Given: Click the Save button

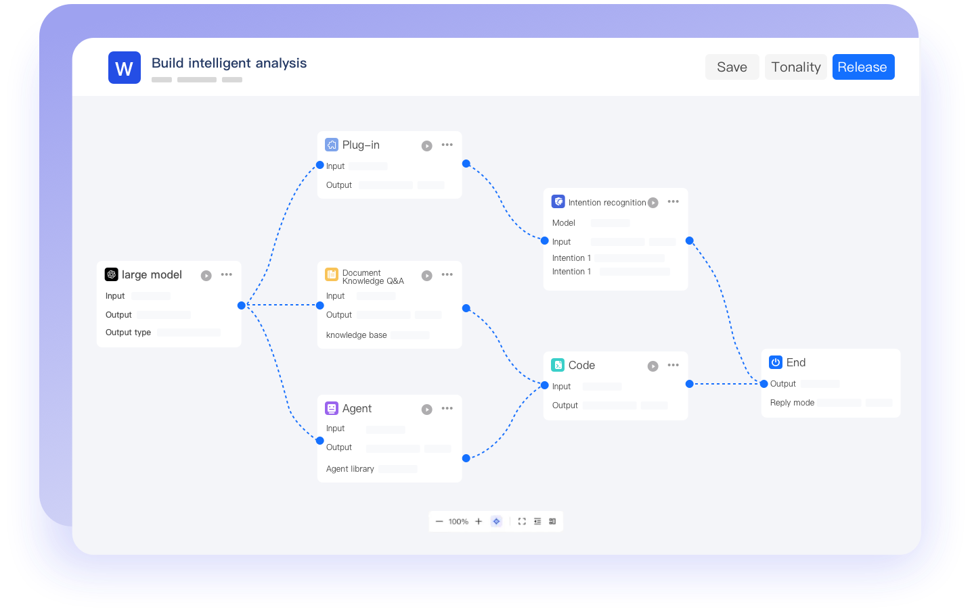Looking at the screenshot, I should pyautogui.click(x=732, y=67).
